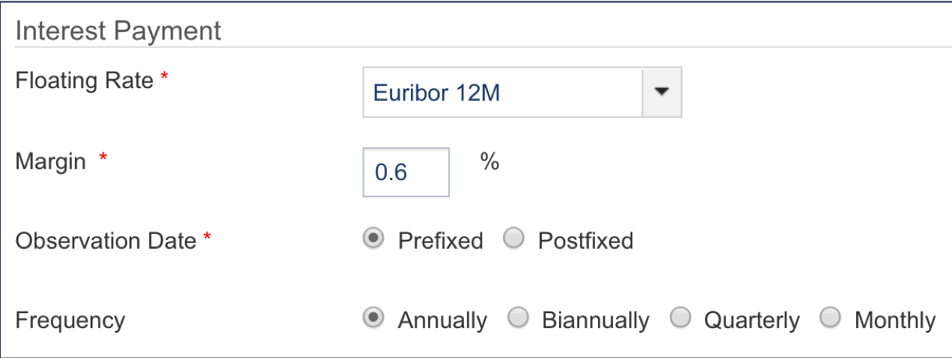Click the 'Postfixed' option label text

pyautogui.click(x=585, y=241)
